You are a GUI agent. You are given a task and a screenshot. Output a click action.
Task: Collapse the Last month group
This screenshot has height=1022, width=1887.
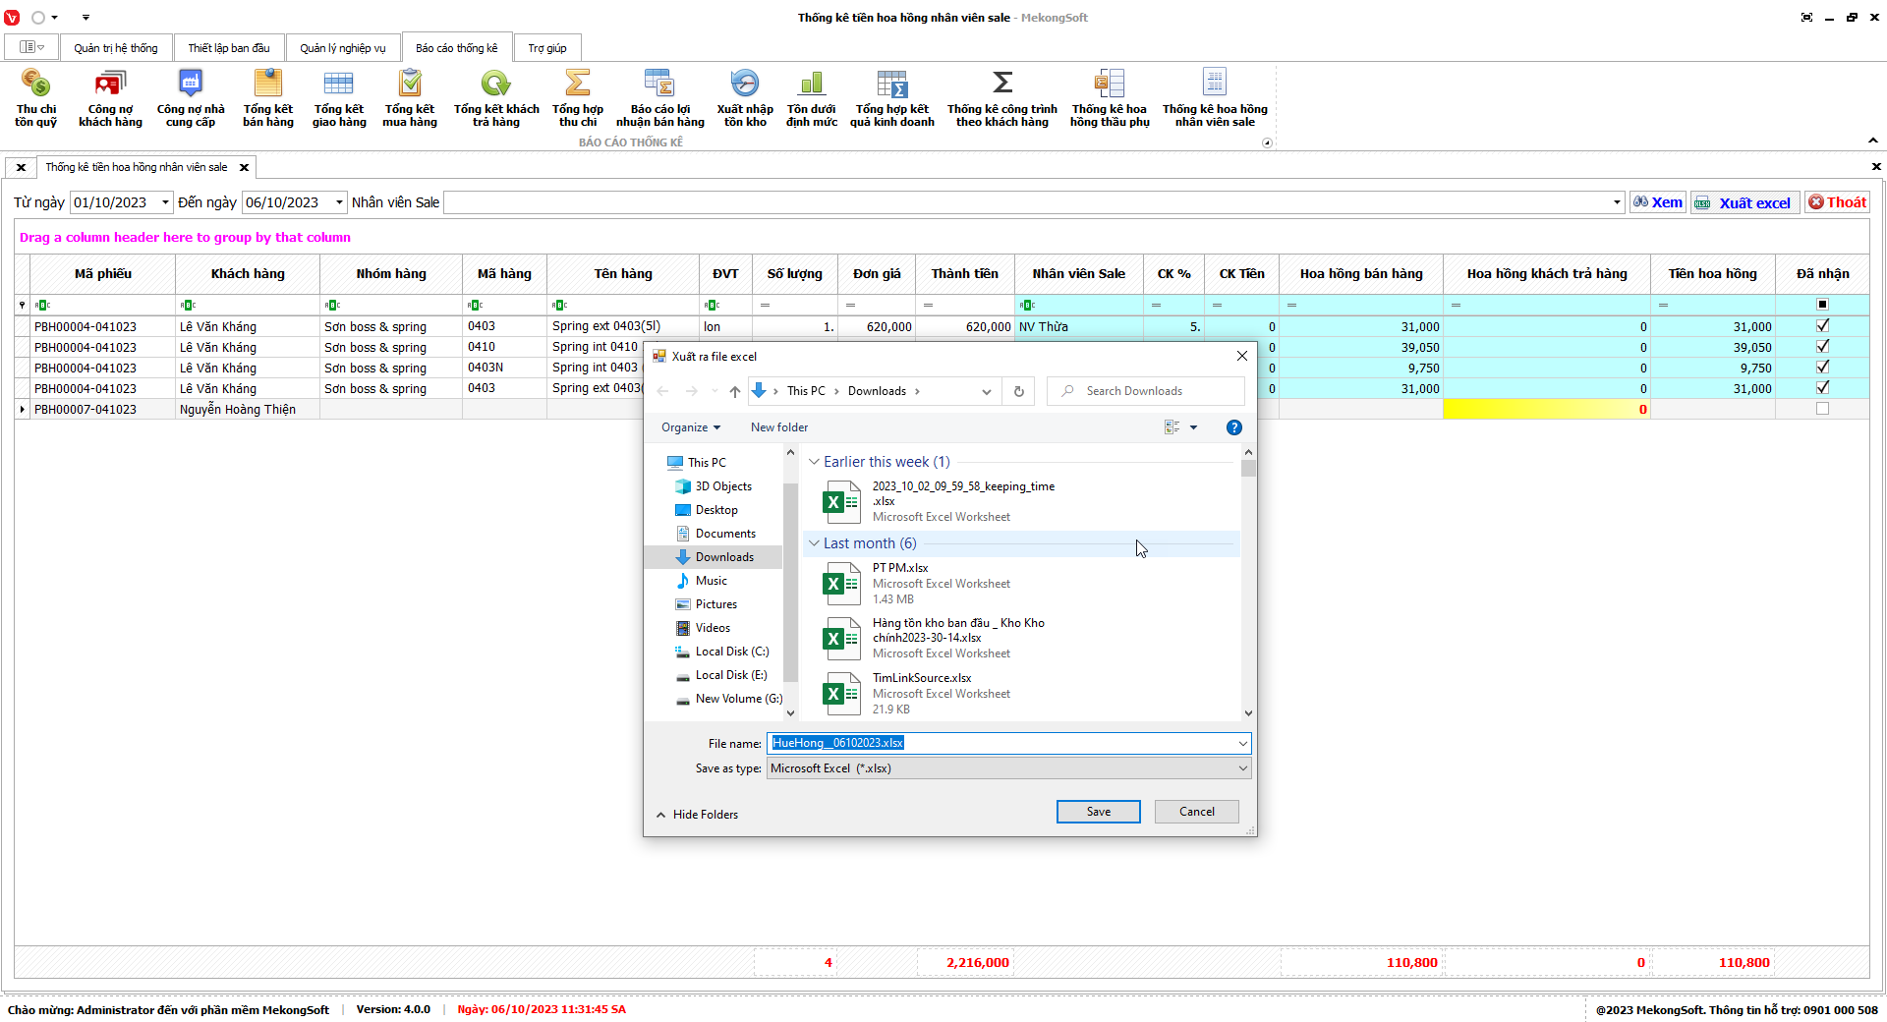click(814, 543)
